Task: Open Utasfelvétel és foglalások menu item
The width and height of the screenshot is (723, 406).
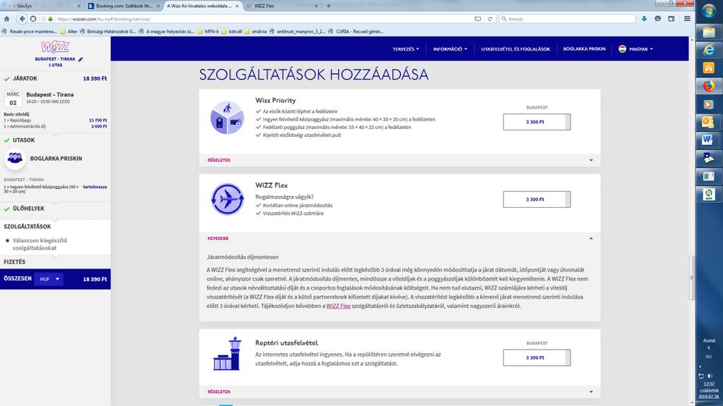Action: (x=515, y=49)
